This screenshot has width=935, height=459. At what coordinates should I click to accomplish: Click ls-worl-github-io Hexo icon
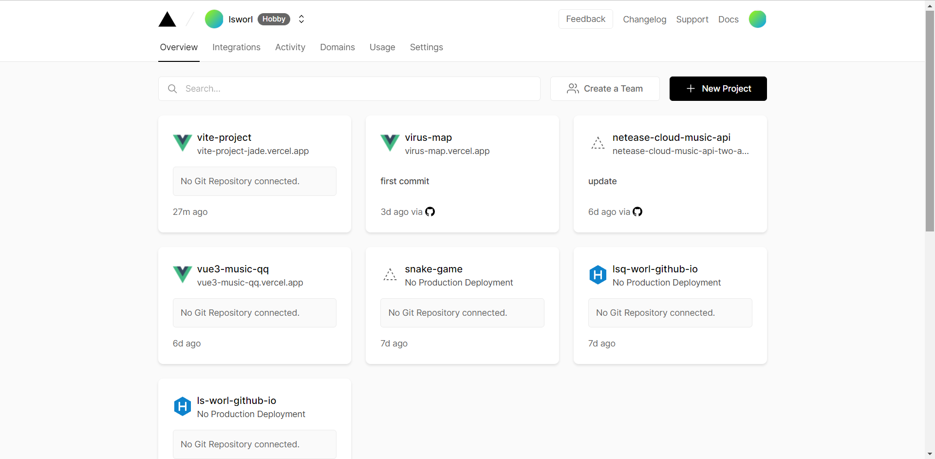click(182, 406)
